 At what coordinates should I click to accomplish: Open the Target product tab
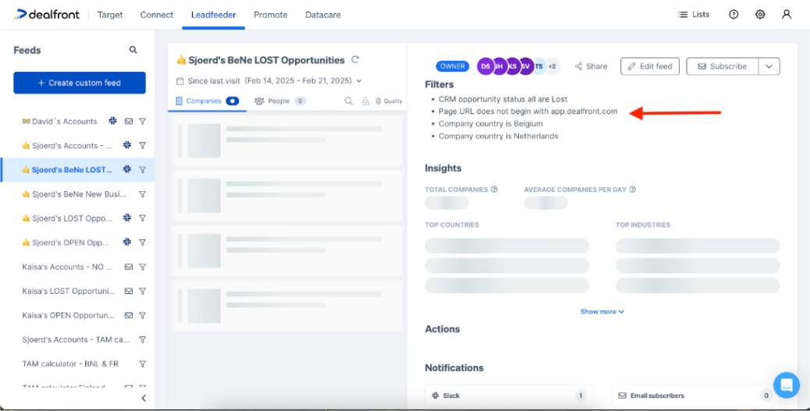coord(110,15)
